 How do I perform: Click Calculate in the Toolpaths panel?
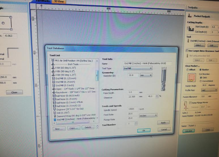pos(189,131)
